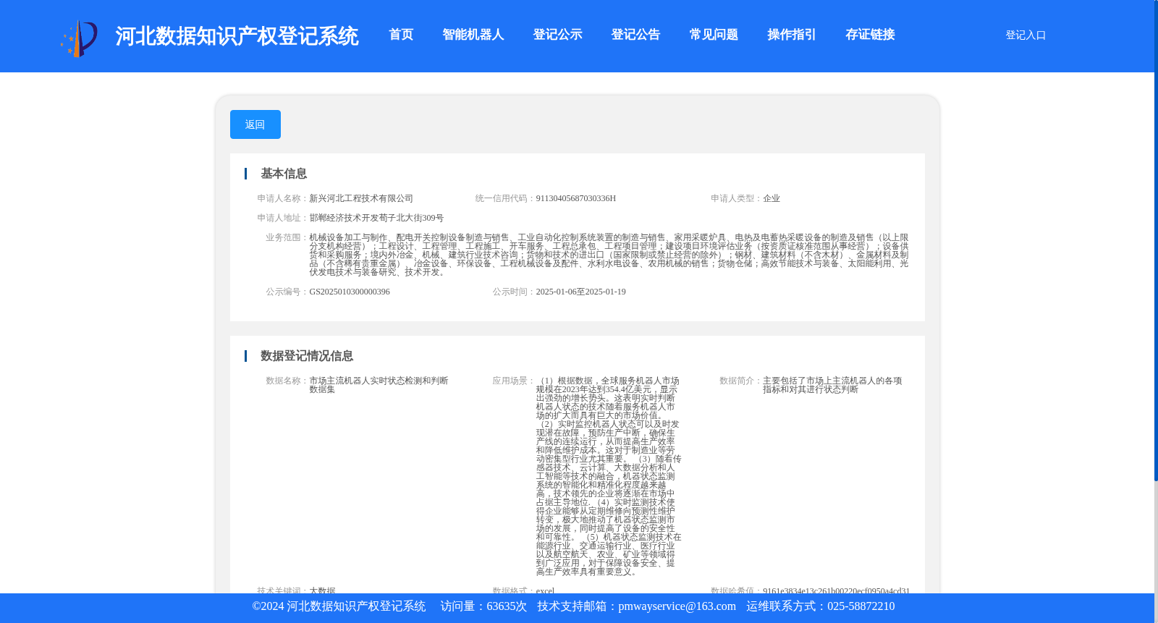Viewport: 1158px width, 623px height.
Task: Click the 访问量：63635次 footer text
Action: click(483, 606)
